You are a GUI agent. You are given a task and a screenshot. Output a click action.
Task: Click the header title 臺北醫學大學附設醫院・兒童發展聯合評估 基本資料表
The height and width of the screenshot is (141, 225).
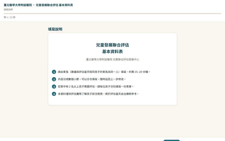coord(38,5)
